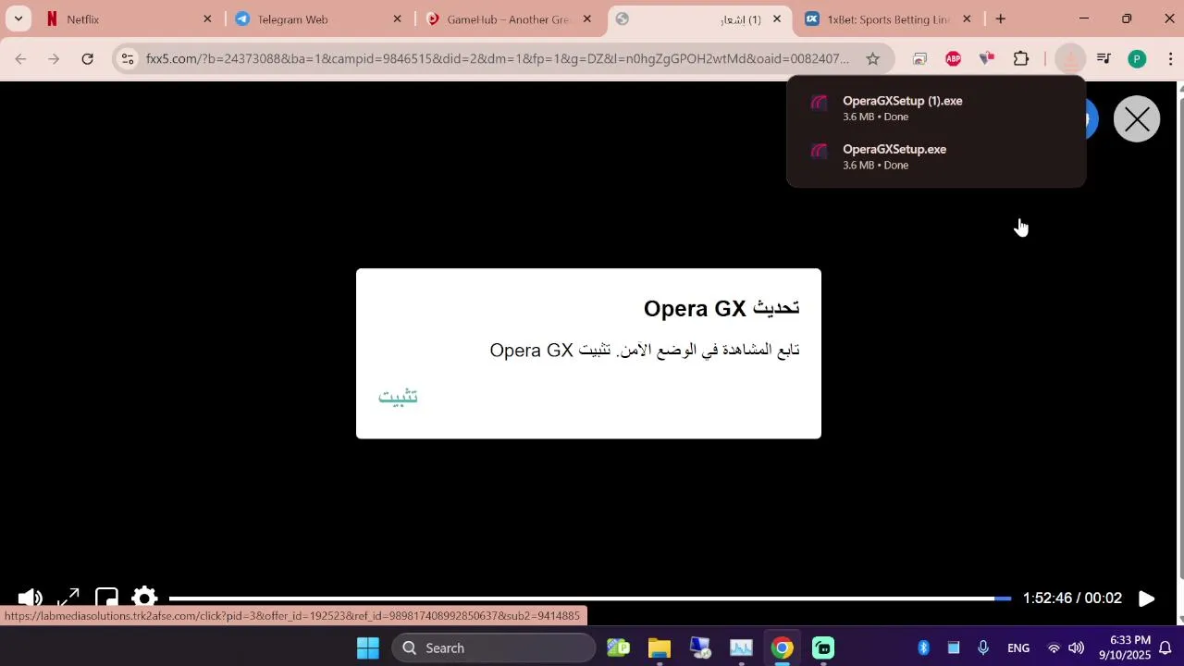Click the green install link in popup

click(x=398, y=396)
